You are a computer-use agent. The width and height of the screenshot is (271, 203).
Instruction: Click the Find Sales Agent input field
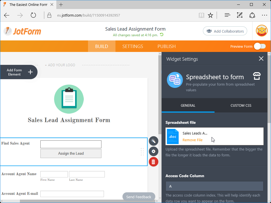pyautogui.click(x=71, y=144)
